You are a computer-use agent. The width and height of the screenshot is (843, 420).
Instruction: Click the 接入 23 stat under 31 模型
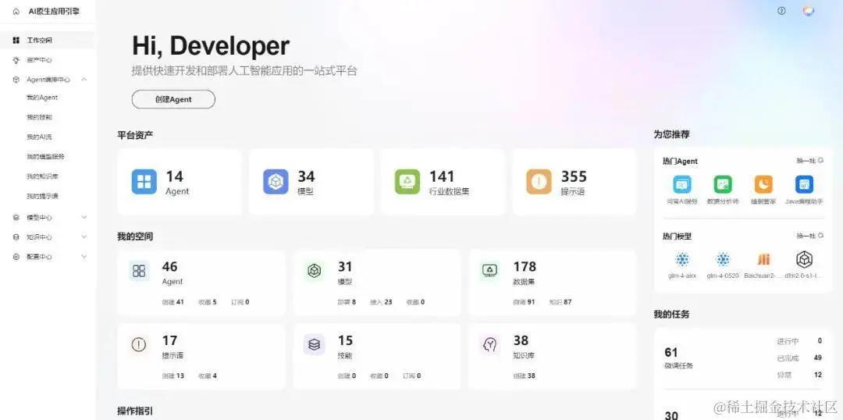[x=381, y=302]
